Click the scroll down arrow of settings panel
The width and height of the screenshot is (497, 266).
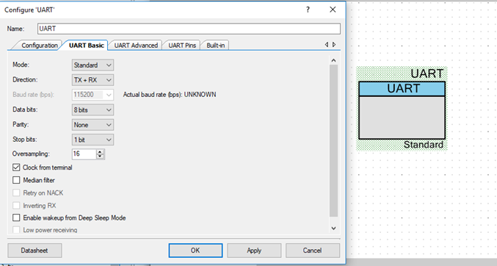tap(333, 228)
